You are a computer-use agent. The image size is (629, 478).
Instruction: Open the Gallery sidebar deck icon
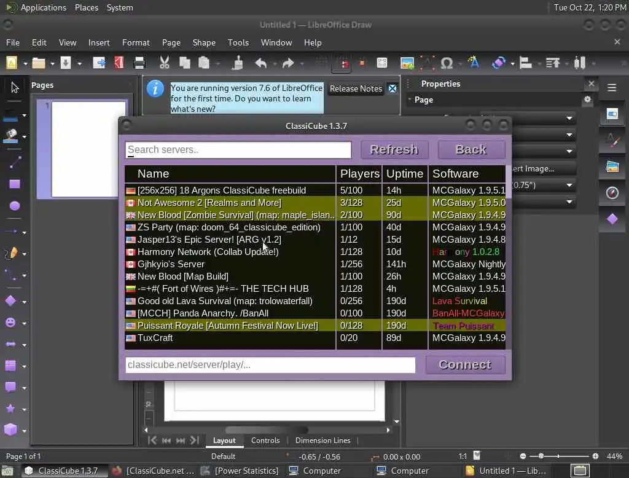(x=612, y=167)
